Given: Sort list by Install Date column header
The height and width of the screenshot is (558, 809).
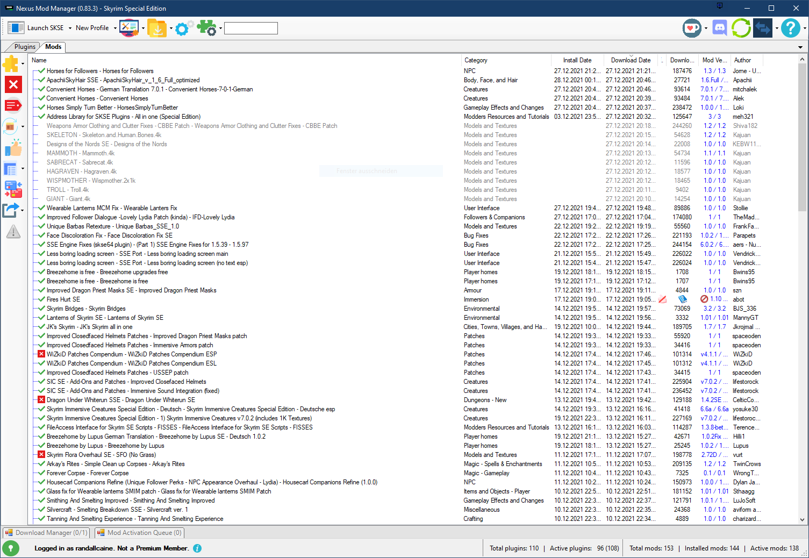Looking at the screenshot, I should 577,60.
